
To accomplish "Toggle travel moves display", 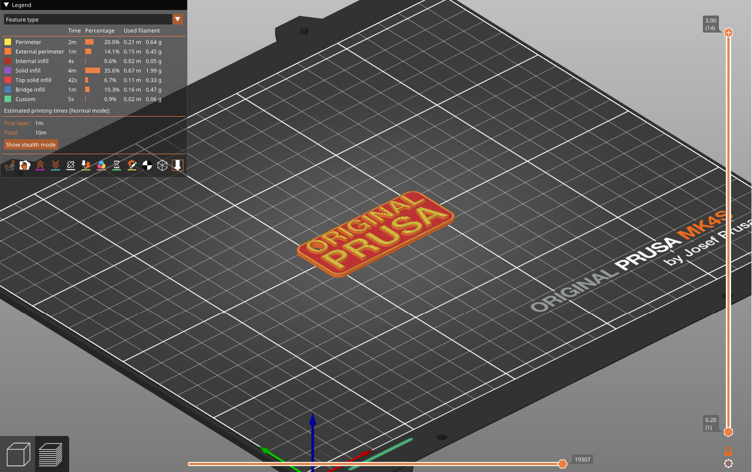I will click(10, 165).
